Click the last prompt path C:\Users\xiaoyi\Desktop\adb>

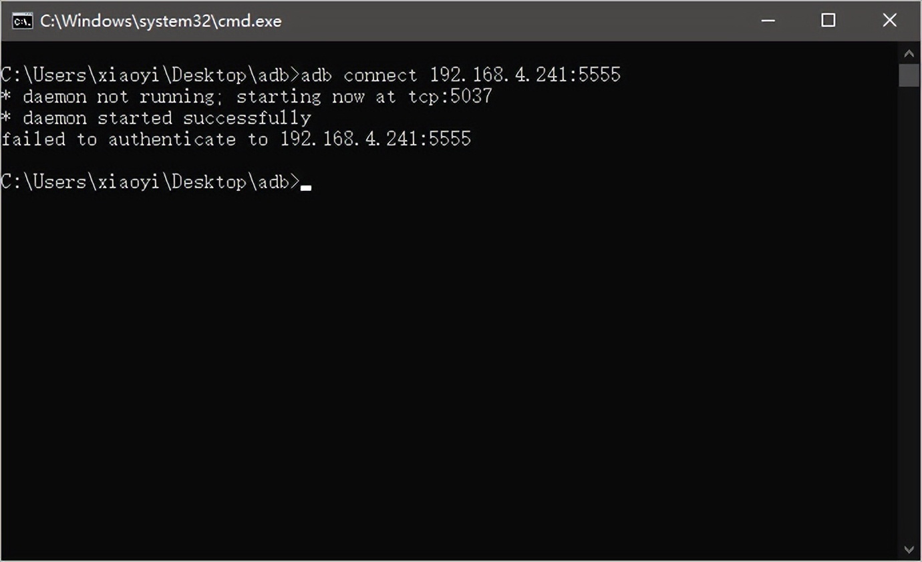pyautogui.click(x=150, y=182)
